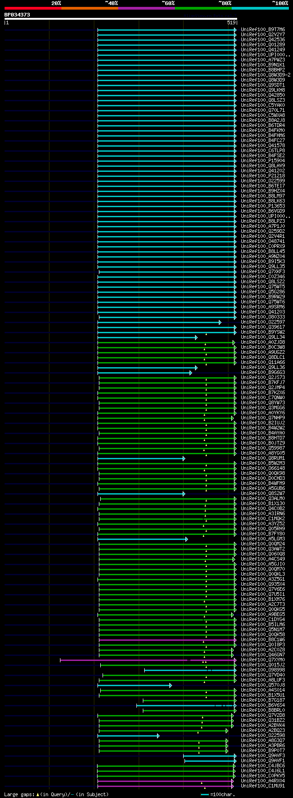This screenshot has height=798, width=293.
Task: Open UniRef100_P15904 entry
Action: click(263, 161)
